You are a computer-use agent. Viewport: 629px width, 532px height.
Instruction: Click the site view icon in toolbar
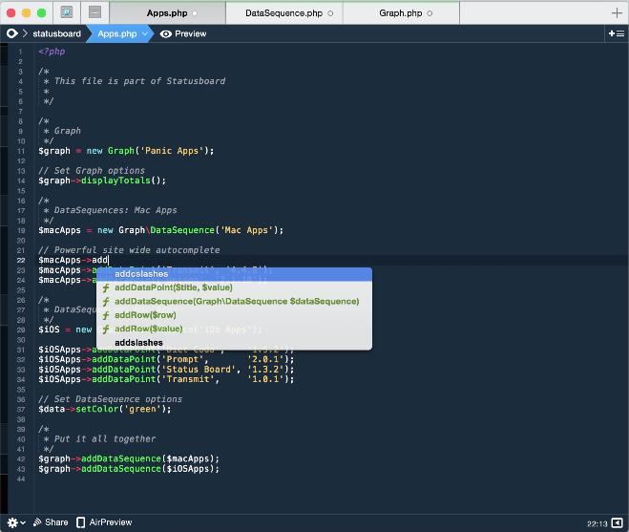[67, 13]
